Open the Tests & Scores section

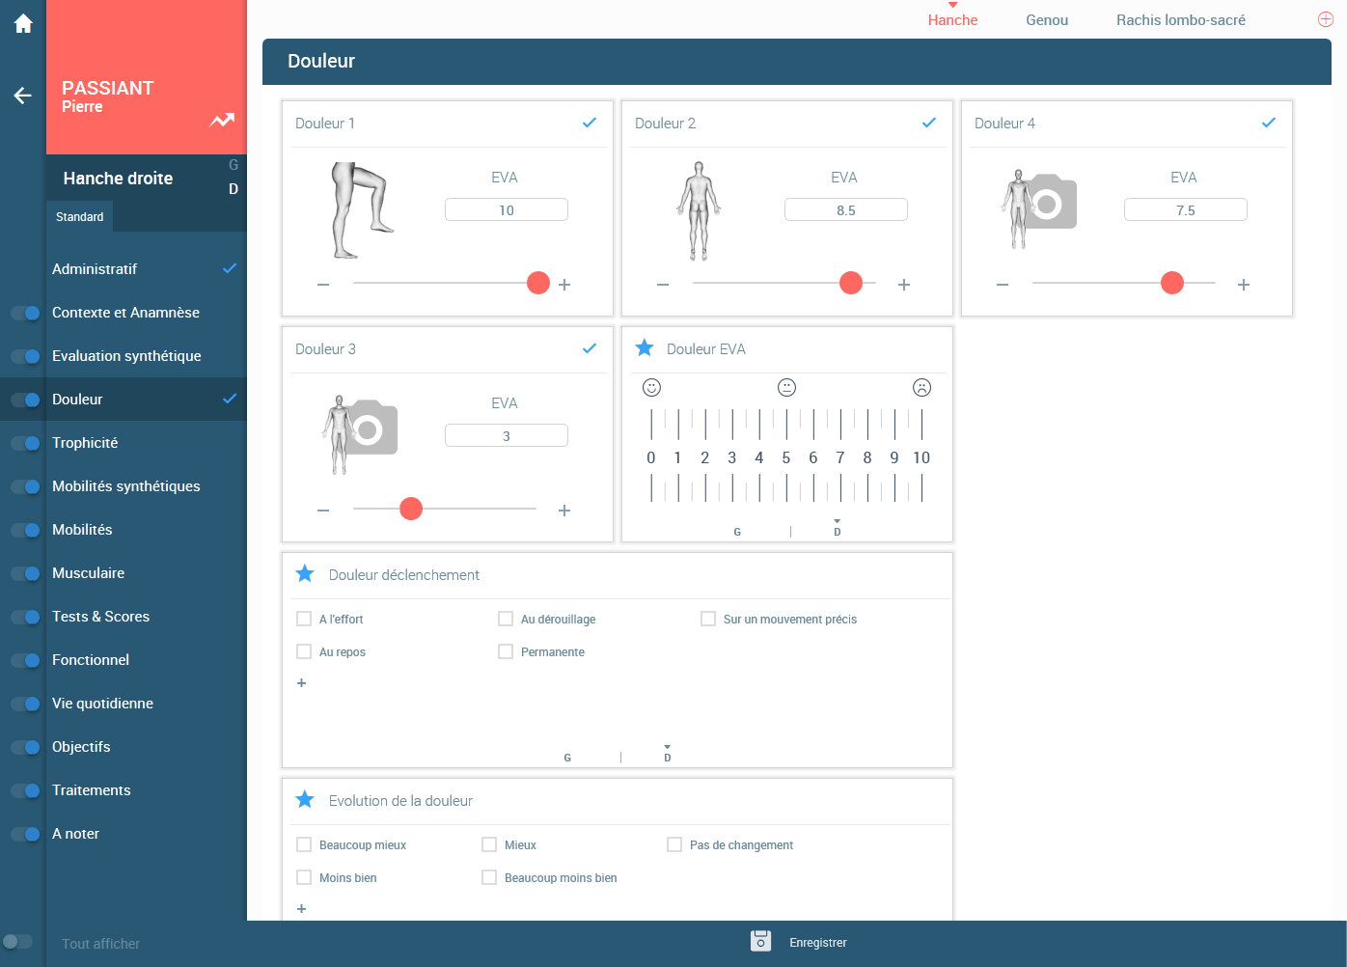(147, 616)
